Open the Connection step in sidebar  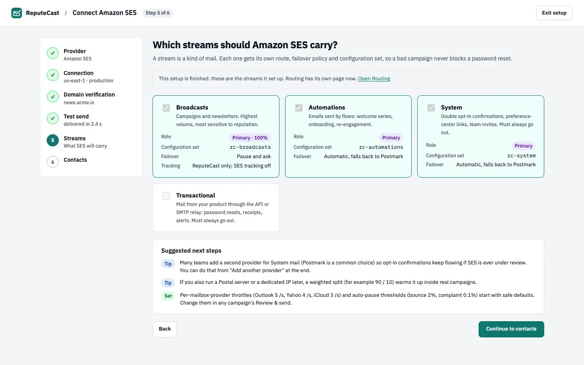91,76
